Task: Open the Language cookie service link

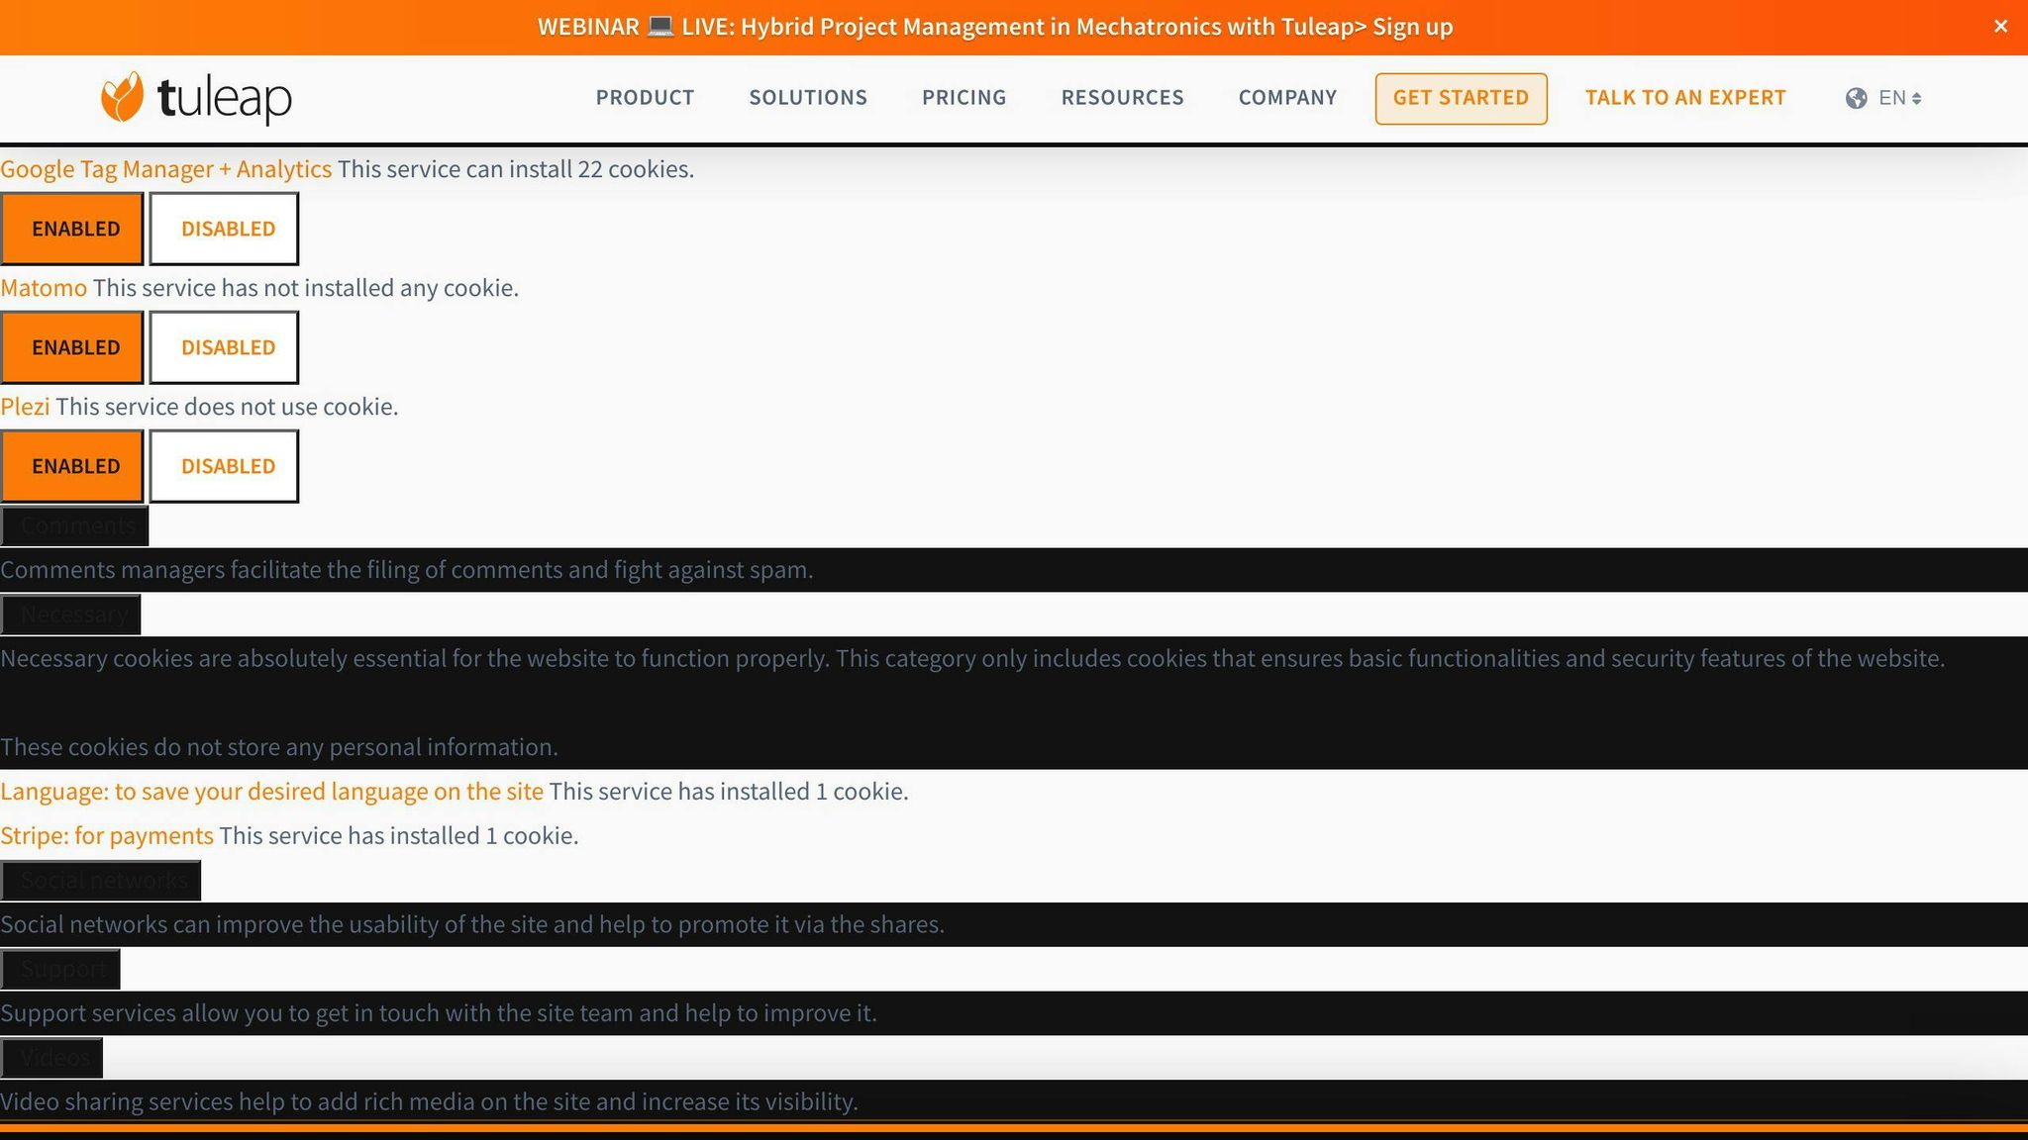Action: coord(271,792)
